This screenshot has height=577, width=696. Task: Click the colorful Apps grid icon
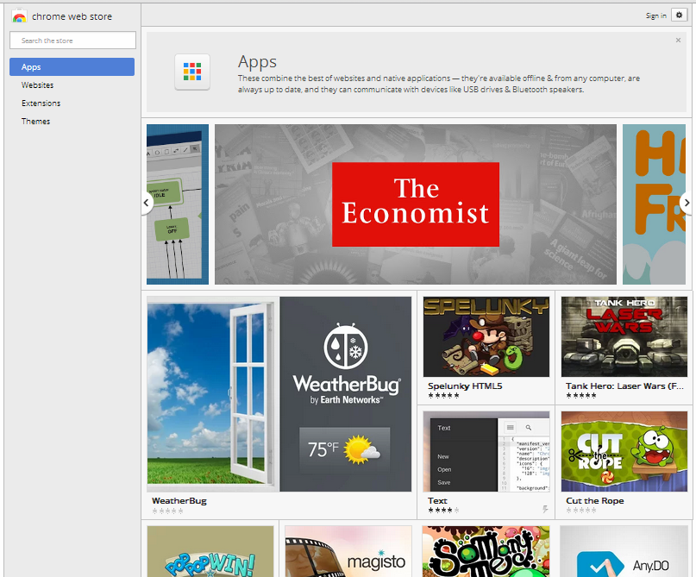[192, 72]
